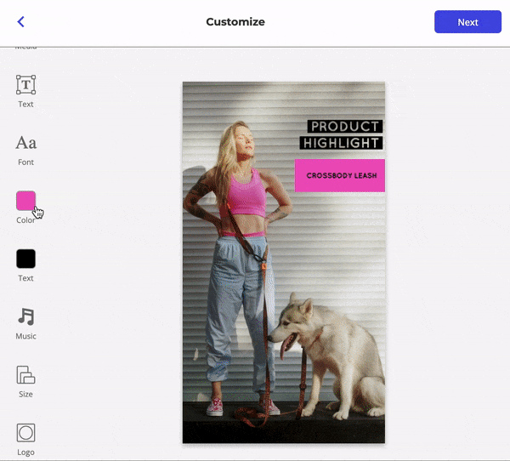Click the Next button

(x=467, y=22)
